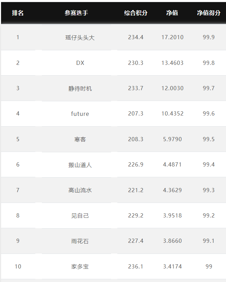Click the rank 7 cell
Image resolution: width=226 pixels, height=282 pixels.
tap(18, 190)
